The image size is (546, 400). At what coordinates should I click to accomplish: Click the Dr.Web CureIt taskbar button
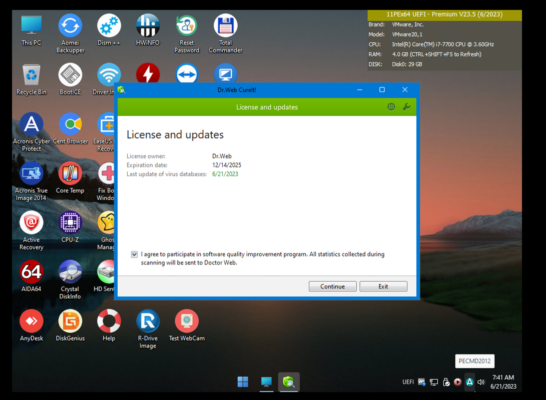click(x=289, y=382)
